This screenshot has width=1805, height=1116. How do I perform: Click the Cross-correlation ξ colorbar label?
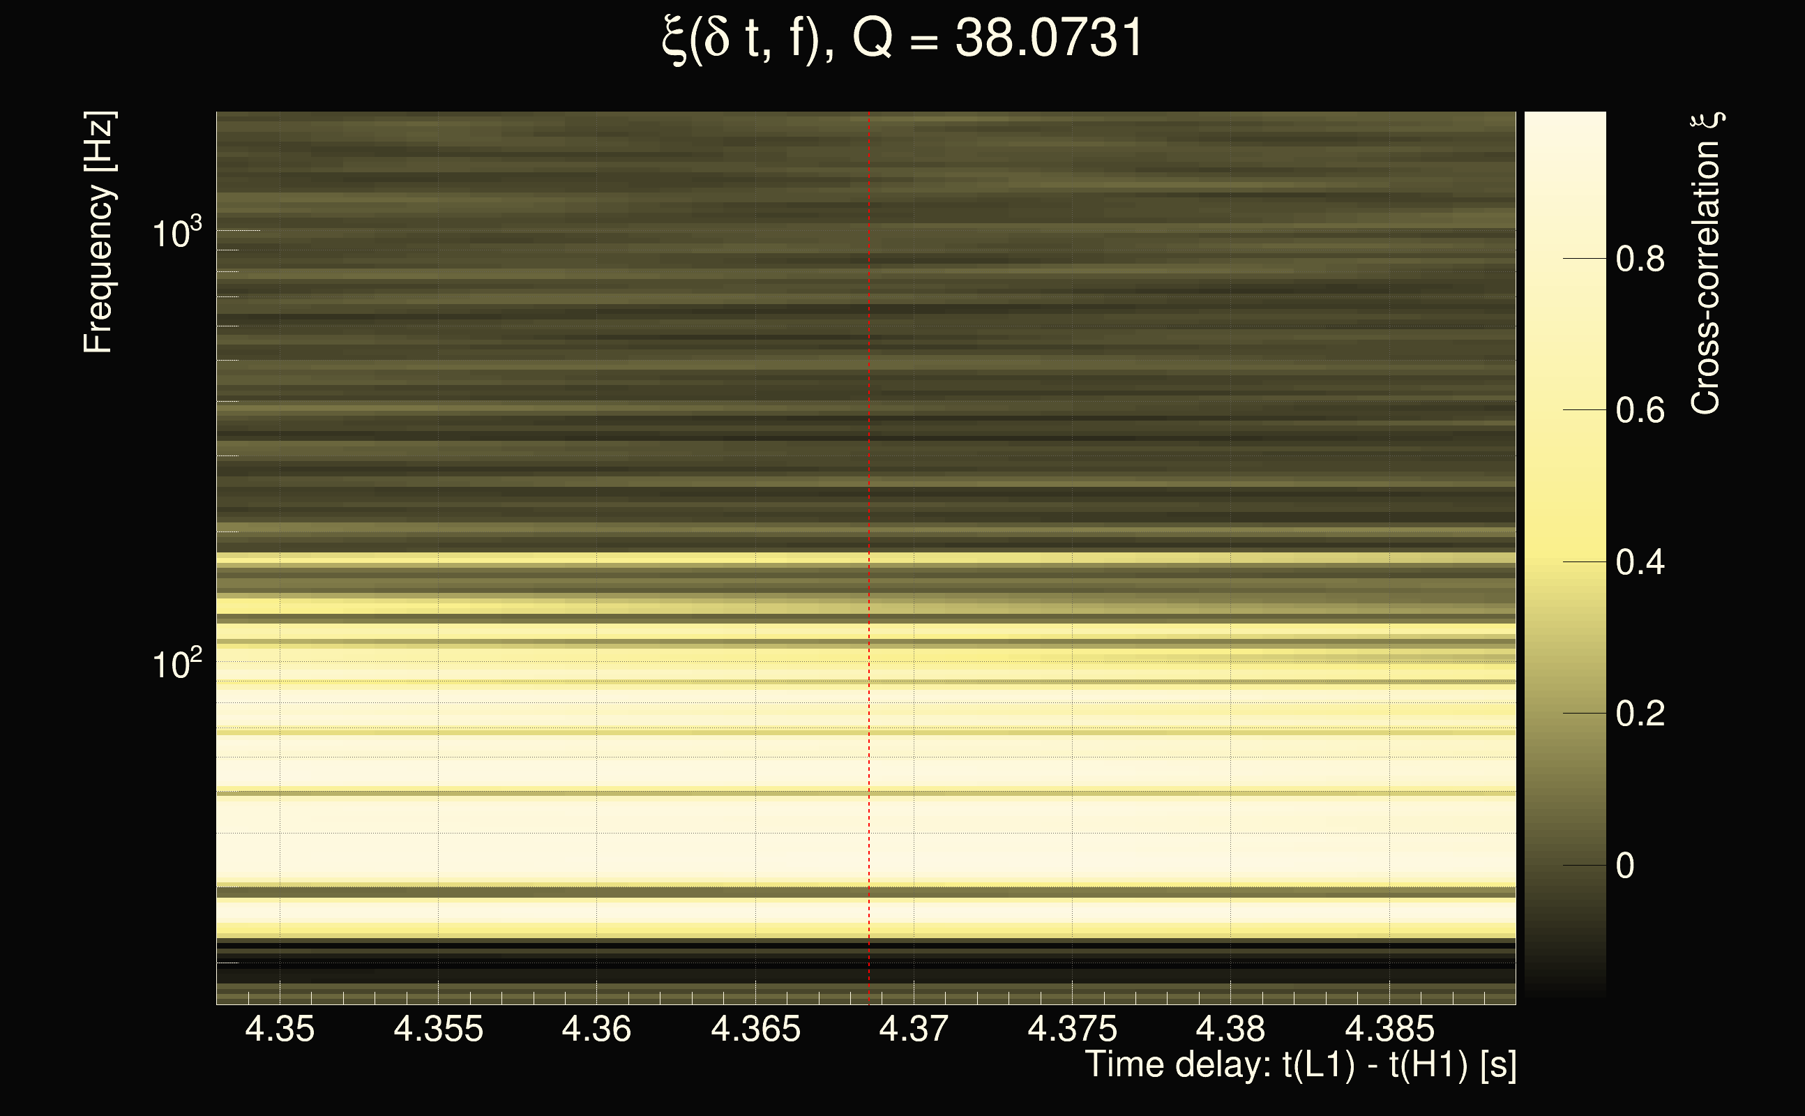(x=1706, y=264)
